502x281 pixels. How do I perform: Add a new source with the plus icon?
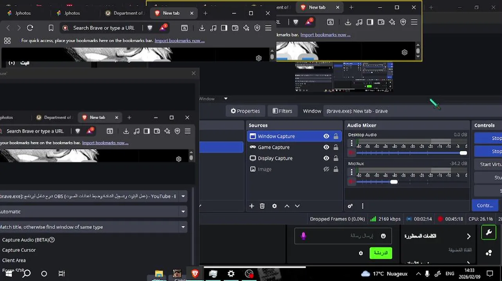(x=251, y=206)
